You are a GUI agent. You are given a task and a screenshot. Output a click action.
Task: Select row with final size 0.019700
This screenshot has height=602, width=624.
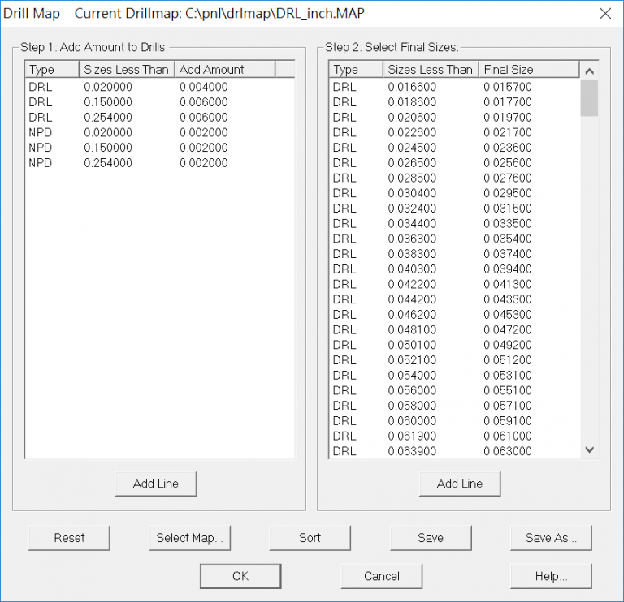coord(454,117)
